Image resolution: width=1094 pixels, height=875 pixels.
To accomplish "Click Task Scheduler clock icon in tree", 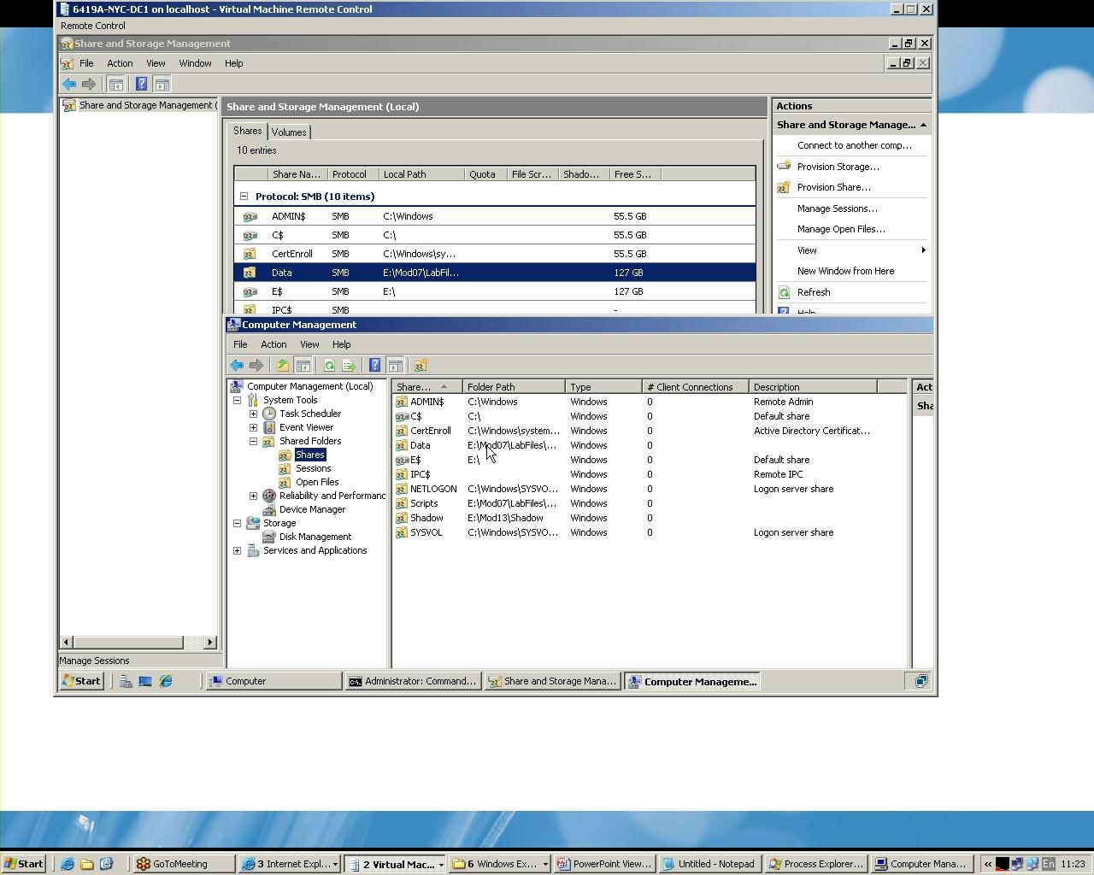I will point(269,414).
